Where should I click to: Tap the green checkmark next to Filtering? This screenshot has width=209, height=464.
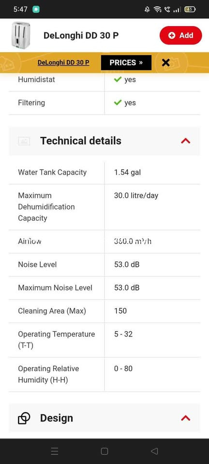[118, 102]
